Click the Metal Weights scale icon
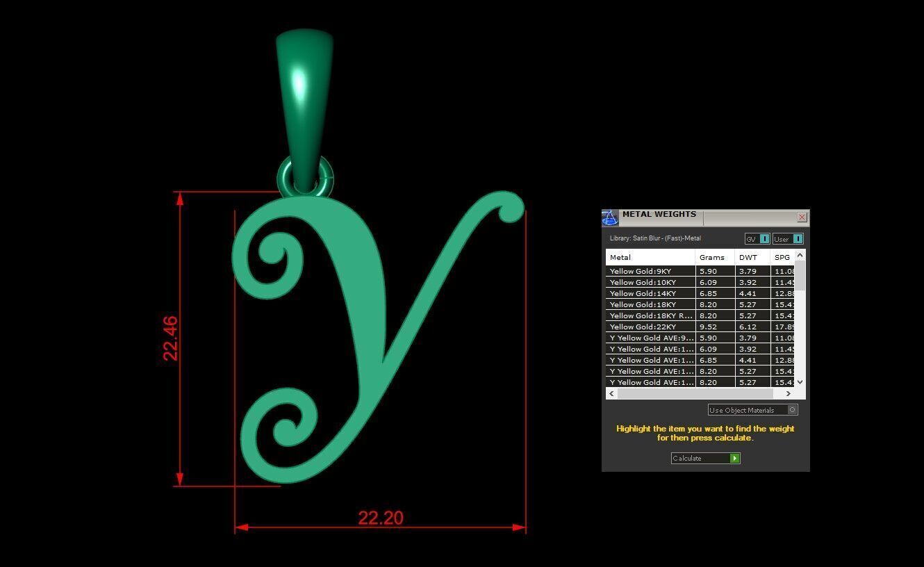The image size is (924, 567). tap(609, 218)
